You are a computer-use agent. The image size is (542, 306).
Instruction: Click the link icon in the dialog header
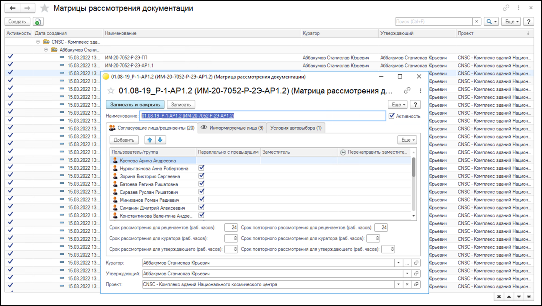pos(407,91)
